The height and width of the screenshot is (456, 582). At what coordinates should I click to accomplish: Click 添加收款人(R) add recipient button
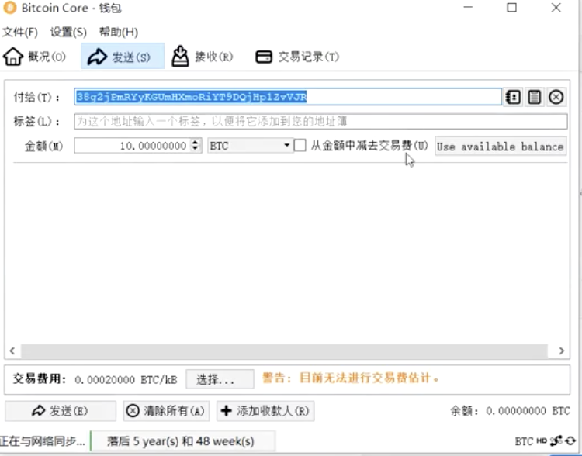(x=265, y=411)
